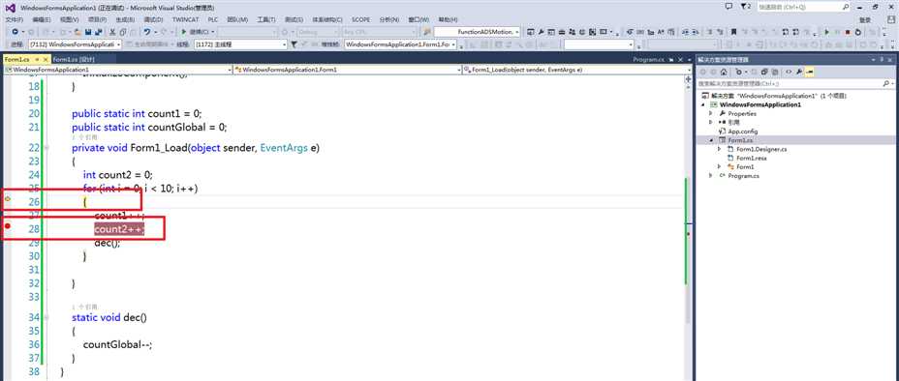Collapse the Form1.cs tree node
Viewport: 899px width, 381px height.
[711, 140]
